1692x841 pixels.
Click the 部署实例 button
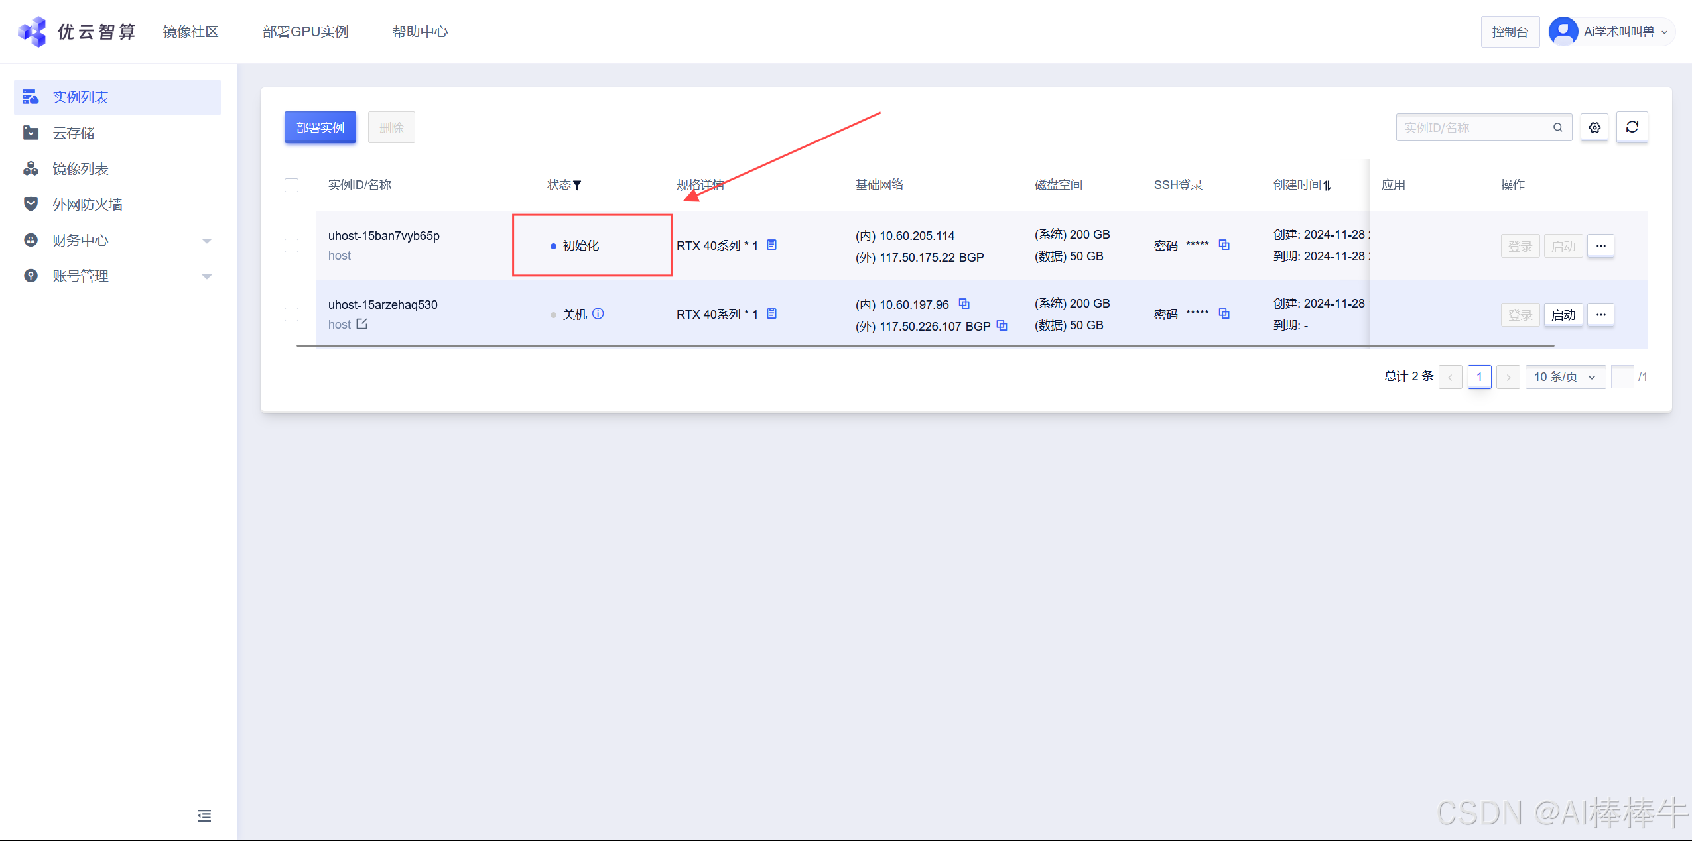pyautogui.click(x=320, y=127)
